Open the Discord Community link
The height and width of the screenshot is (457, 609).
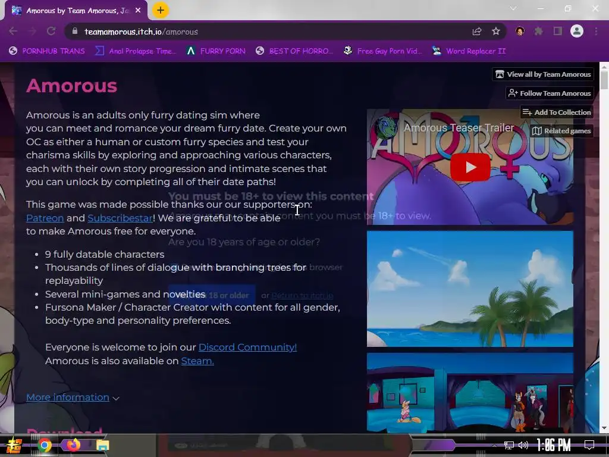click(x=247, y=348)
